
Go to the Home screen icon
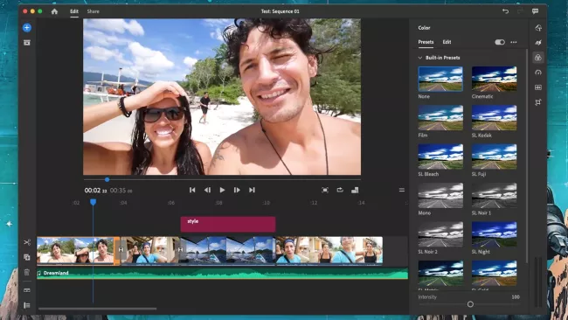[54, 11]
